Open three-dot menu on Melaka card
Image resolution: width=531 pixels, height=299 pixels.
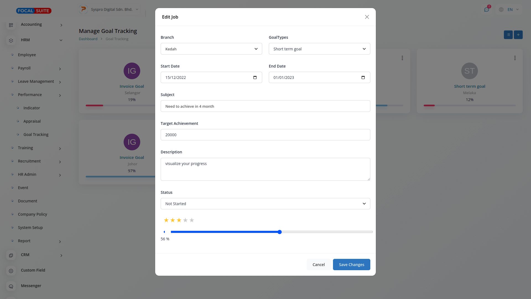[x=515, y=58]
